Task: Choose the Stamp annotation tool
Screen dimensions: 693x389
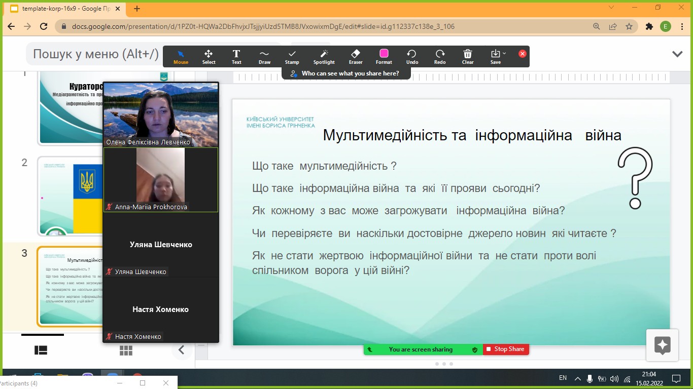Action: (292, 56)
